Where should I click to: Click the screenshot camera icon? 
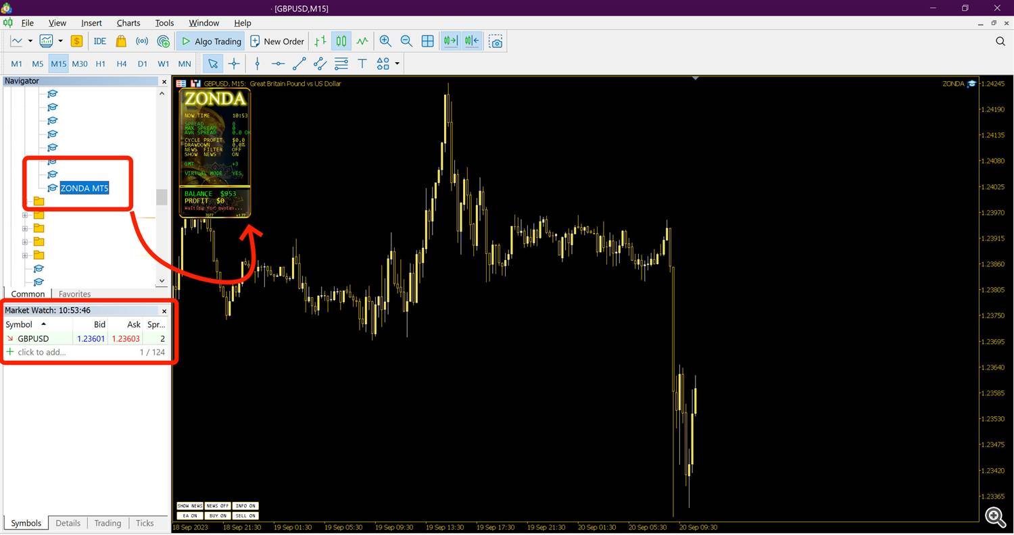[x=496, y=41]
